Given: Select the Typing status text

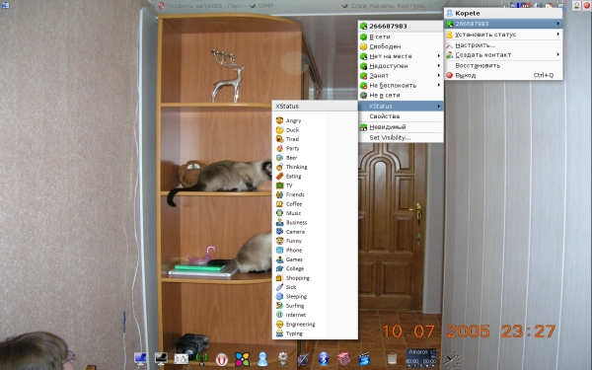Looking at the screenshot, I should coord(294,333).
